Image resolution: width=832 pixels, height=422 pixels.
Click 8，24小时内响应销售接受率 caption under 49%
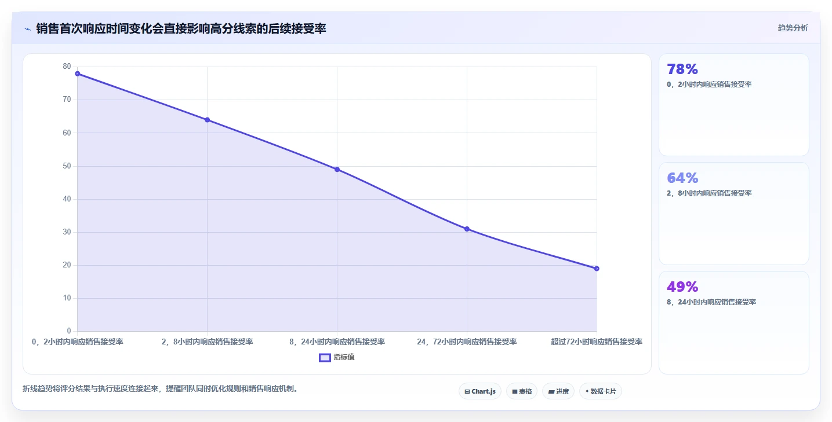pos(711,302)
